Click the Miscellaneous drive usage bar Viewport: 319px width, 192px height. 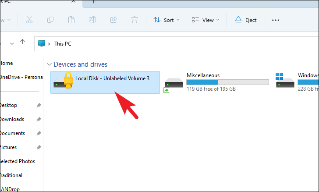point(228,82)
